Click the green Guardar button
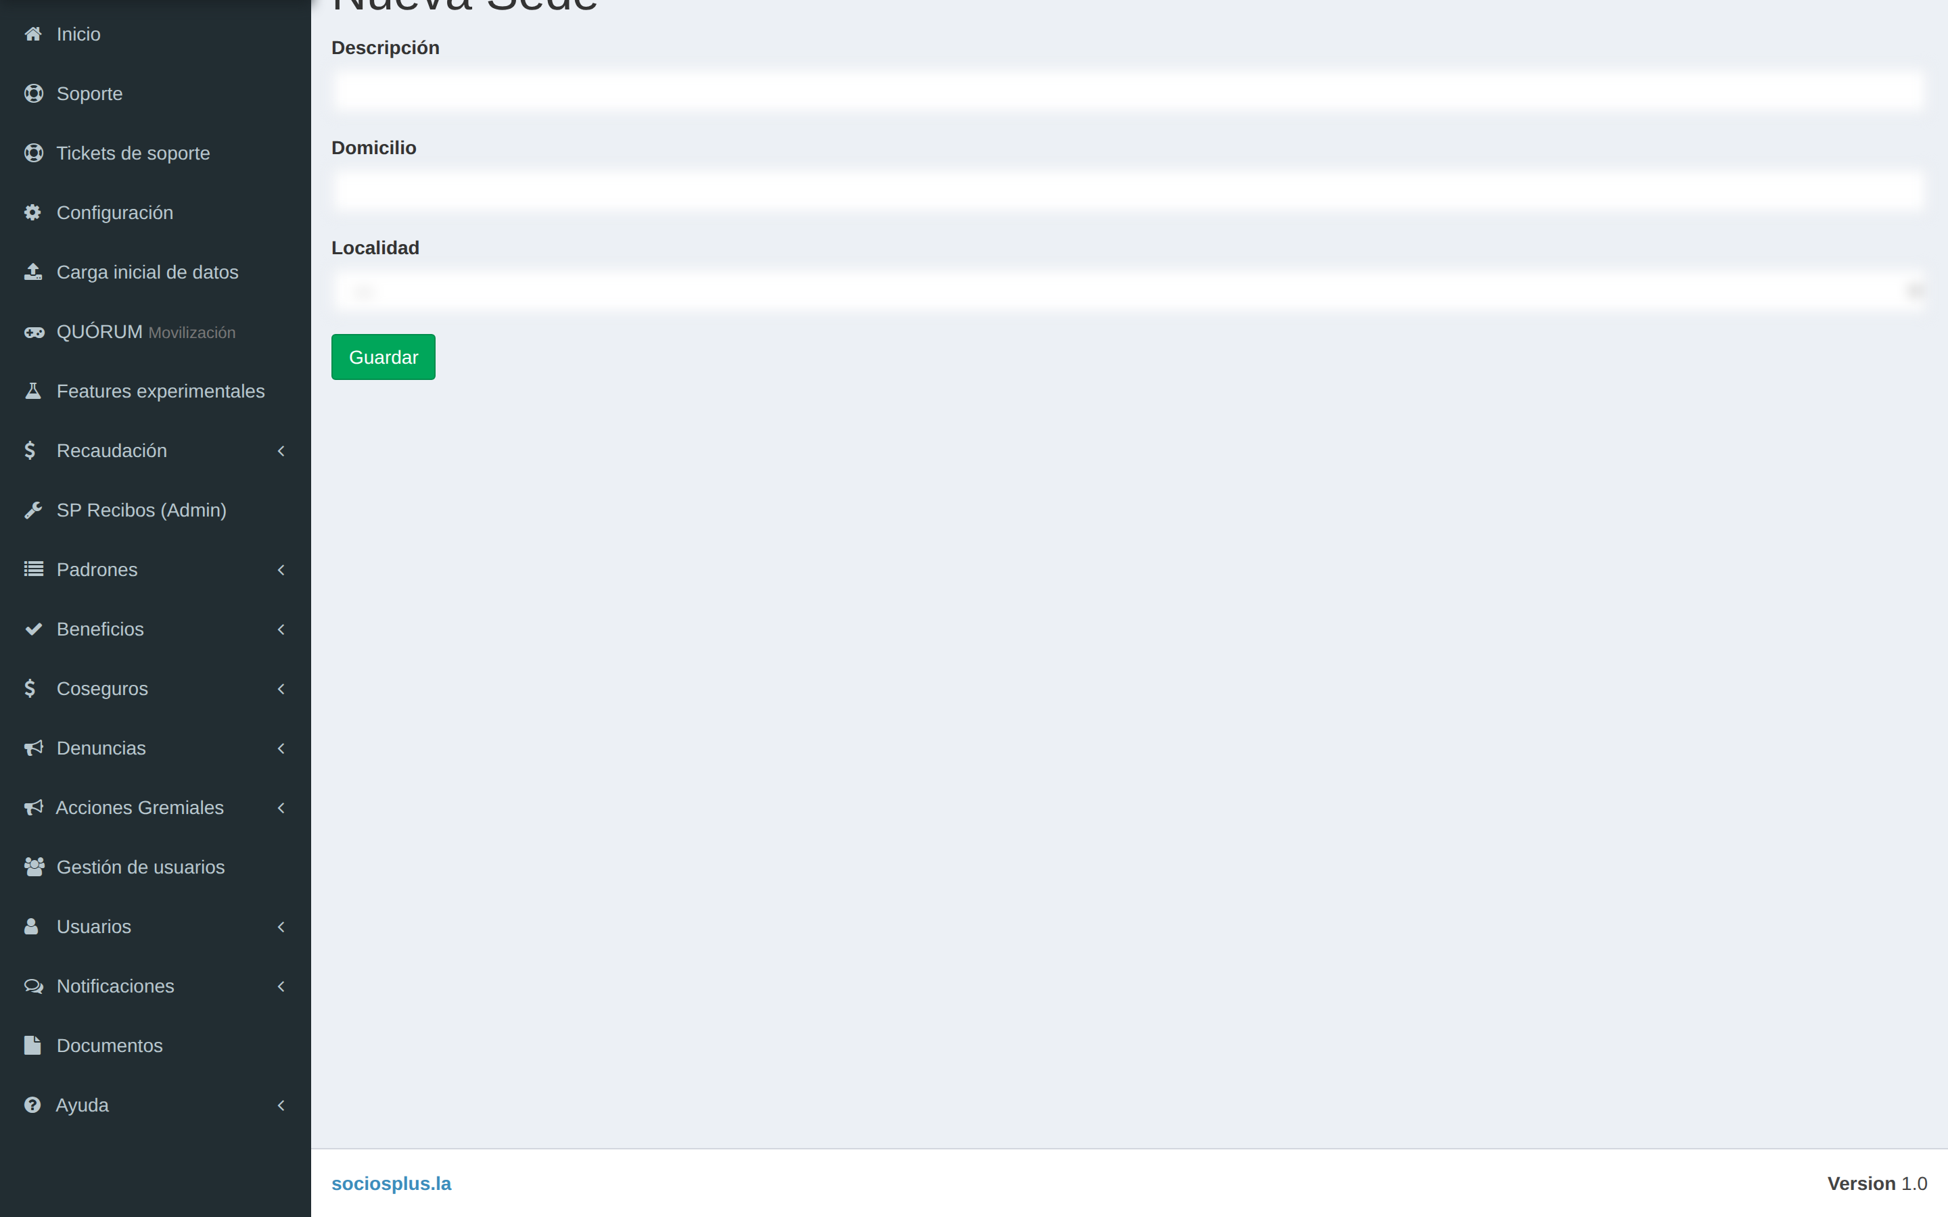This screenshot has width=1948, height=1217. click(383, 358)
